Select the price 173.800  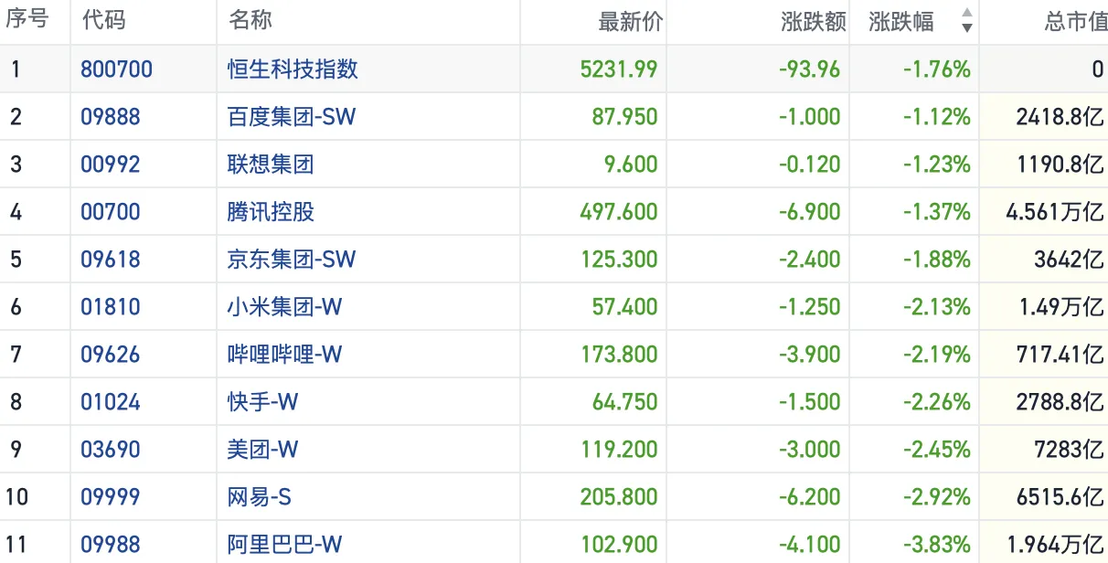tap(620, 355)
